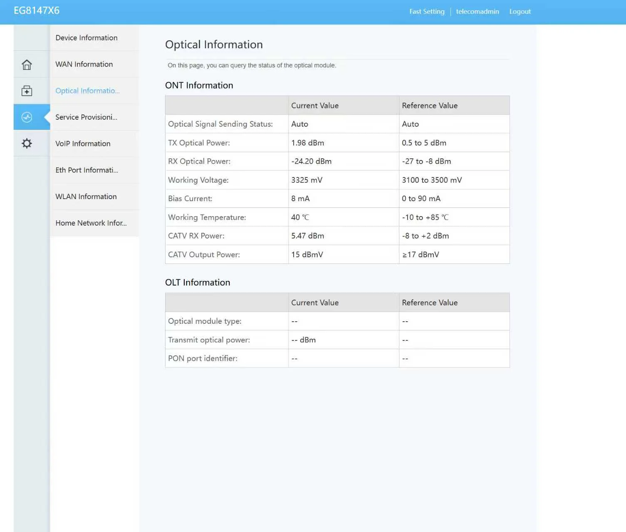Click the Logout link
This screenshot has height=532, width=626.
tap(520, 12)
